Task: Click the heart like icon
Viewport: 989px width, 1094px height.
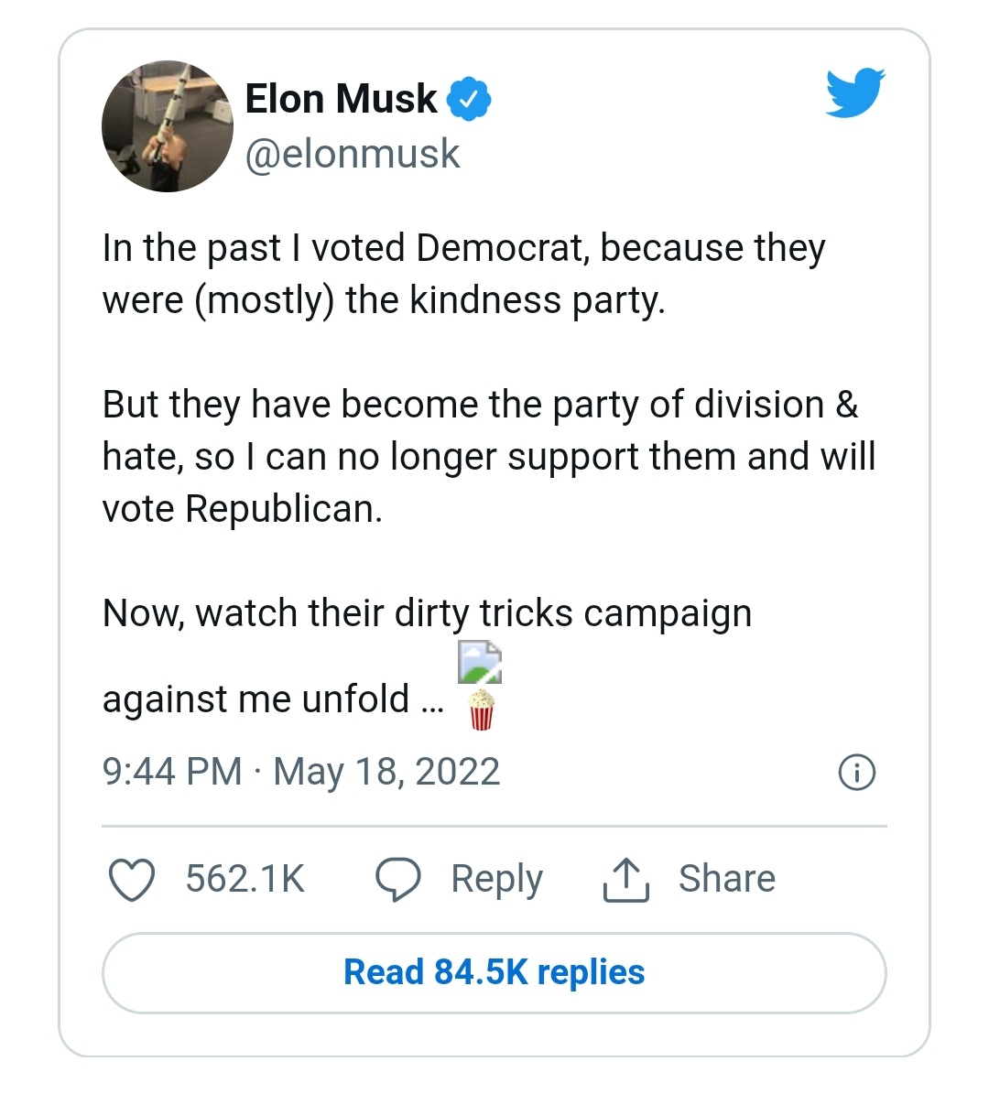Action: click(132, 880)
